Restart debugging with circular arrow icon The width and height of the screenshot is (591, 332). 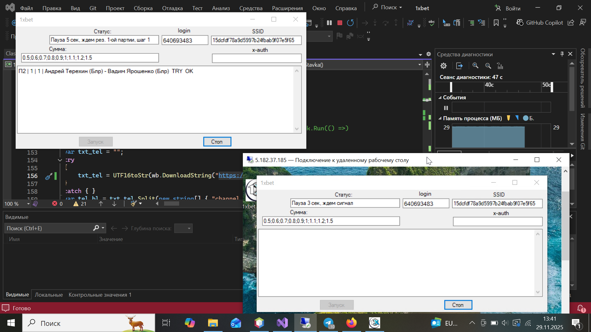[x=350, y=23]
